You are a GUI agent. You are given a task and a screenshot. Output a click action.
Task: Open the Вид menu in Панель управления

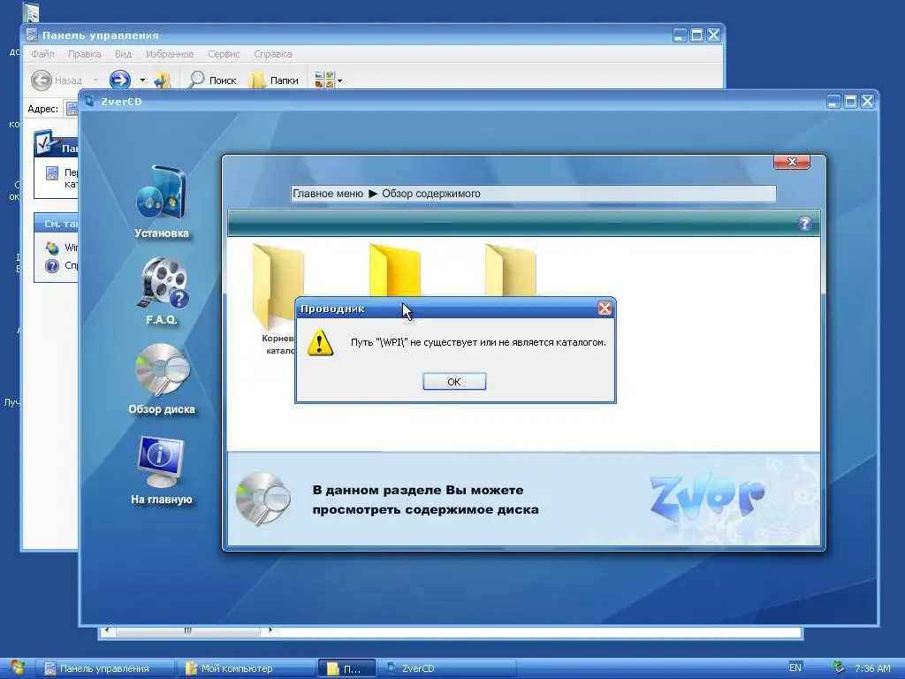pyautogui.click(x=123, y=54)
